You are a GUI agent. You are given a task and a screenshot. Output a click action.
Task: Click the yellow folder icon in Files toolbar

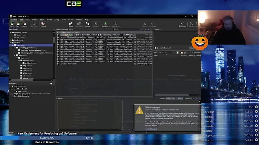tap(182, 52)
